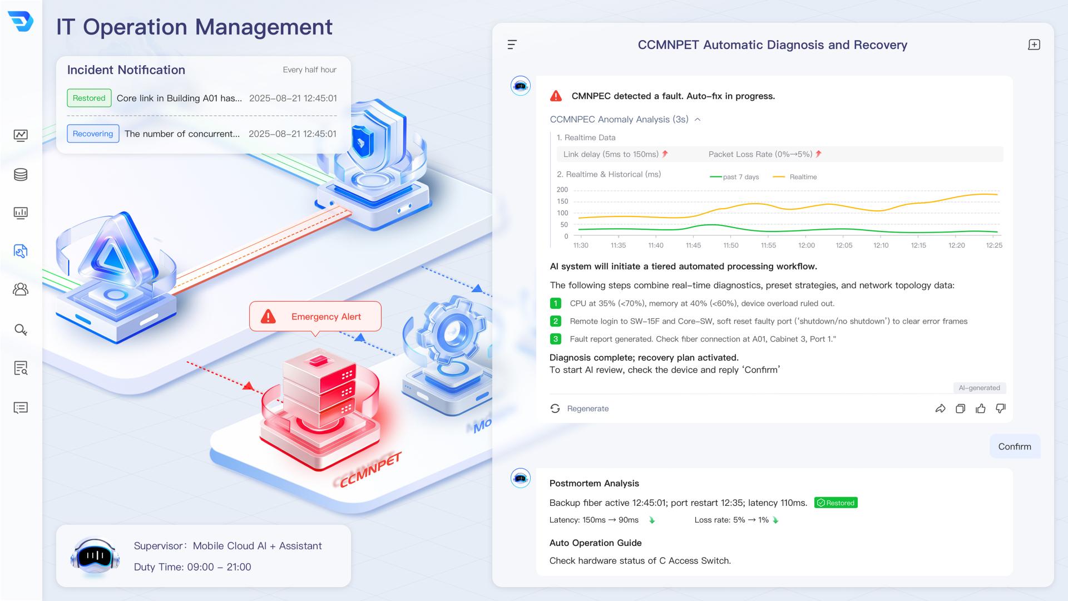Click the database stack sidebar icon
Image resolution: width=1068 pixels, height=601 pixels.
point(21,175)
